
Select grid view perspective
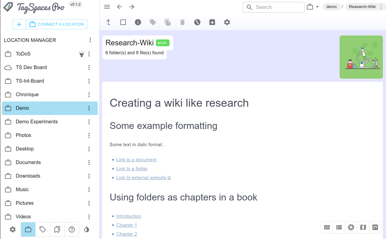[x=327, y=227]
